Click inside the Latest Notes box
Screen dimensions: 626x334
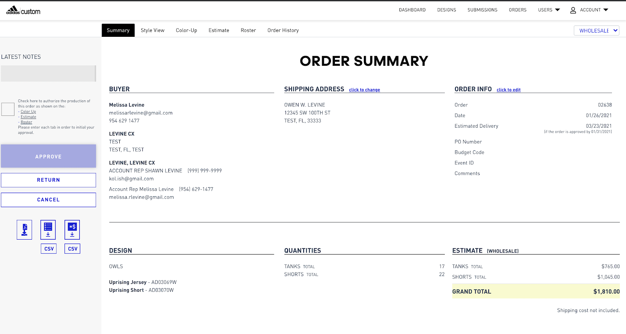click(x=48, y=73)
